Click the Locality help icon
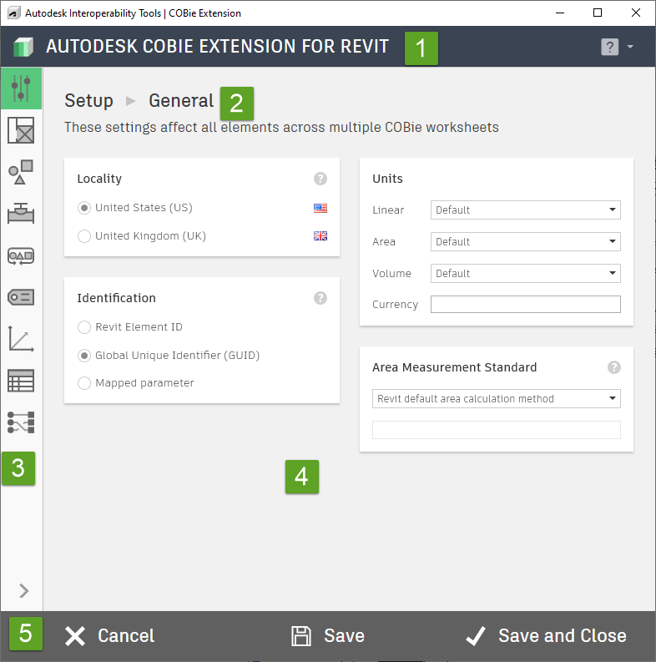The height and width of the screenshot is (662, 656). pos(320,179)
